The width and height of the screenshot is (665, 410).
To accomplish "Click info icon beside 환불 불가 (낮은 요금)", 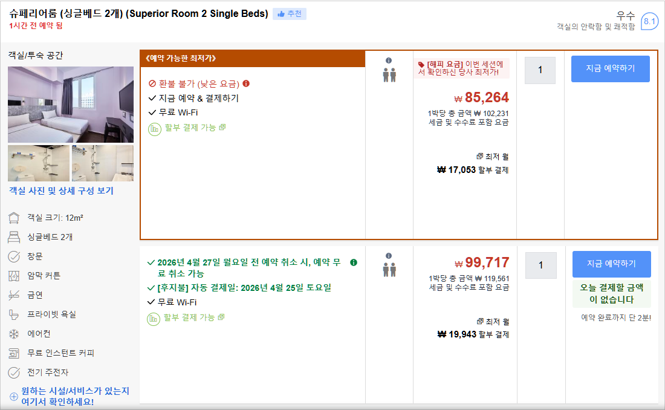I will click(x=246, y=83).
